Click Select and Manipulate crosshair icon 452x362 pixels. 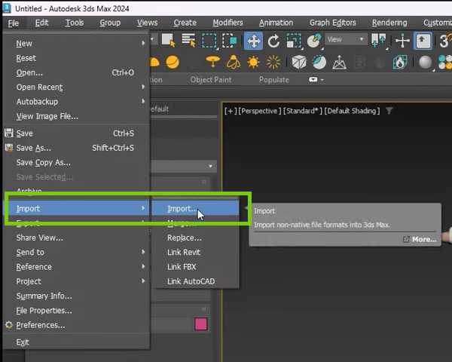[x=402, y=41]
